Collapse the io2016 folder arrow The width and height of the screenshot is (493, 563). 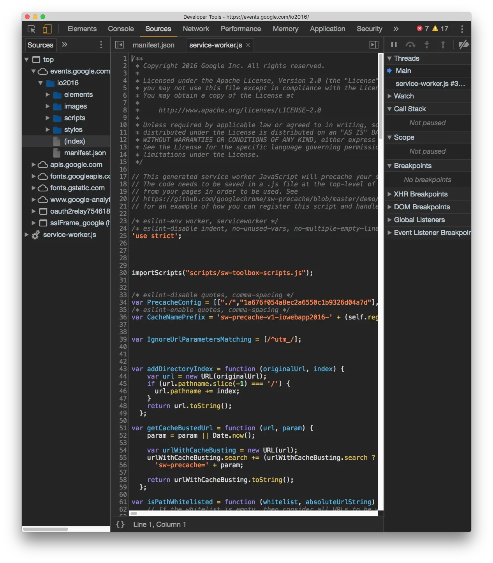(40, 83)
